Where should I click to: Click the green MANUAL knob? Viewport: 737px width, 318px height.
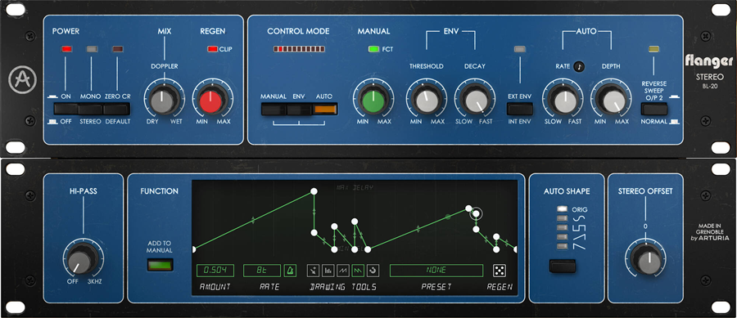(373, 101)
